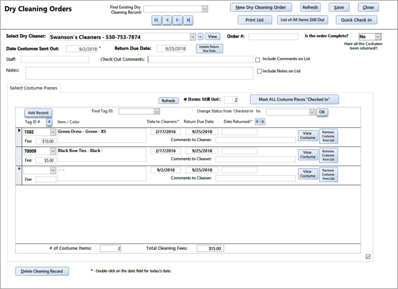The image size is (398, 289).
Task: Close the Dry Cleaning Orders form
Action: tap(368, 7)
